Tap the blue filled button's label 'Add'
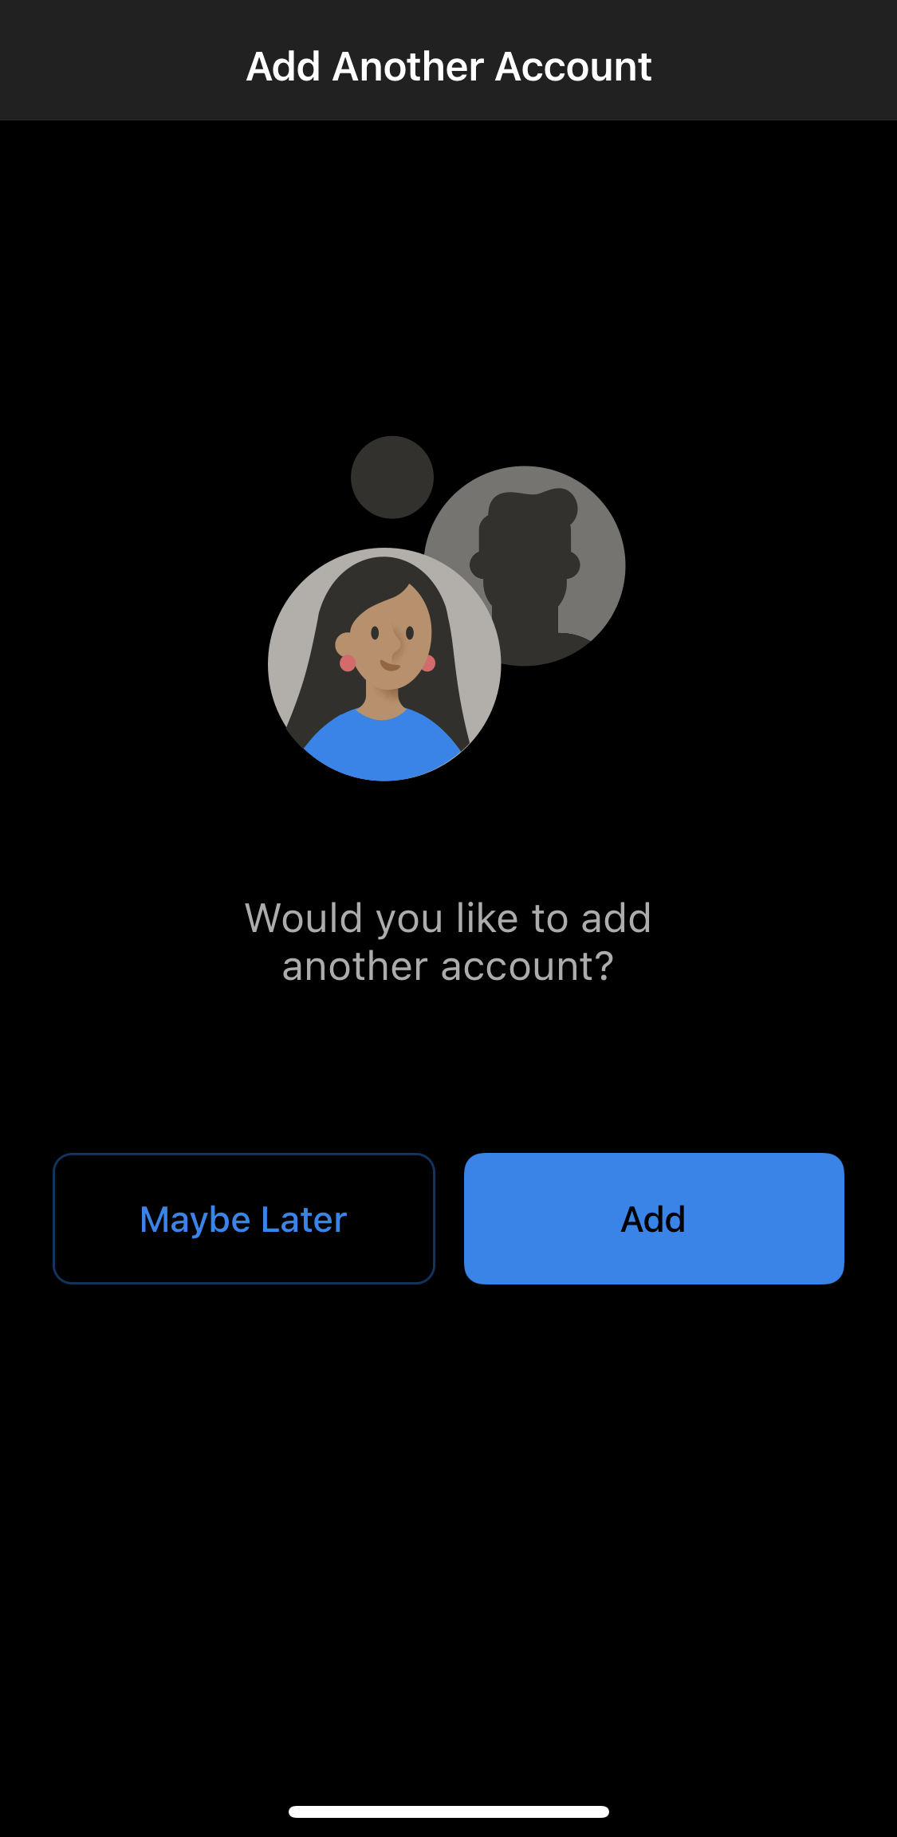Viewport: 897px width, 1837px height. click(x=654, y=1219)
